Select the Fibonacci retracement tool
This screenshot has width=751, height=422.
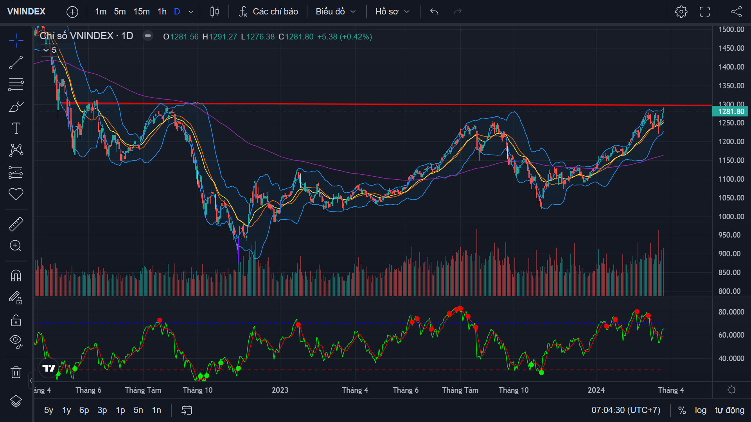[16, 84]
